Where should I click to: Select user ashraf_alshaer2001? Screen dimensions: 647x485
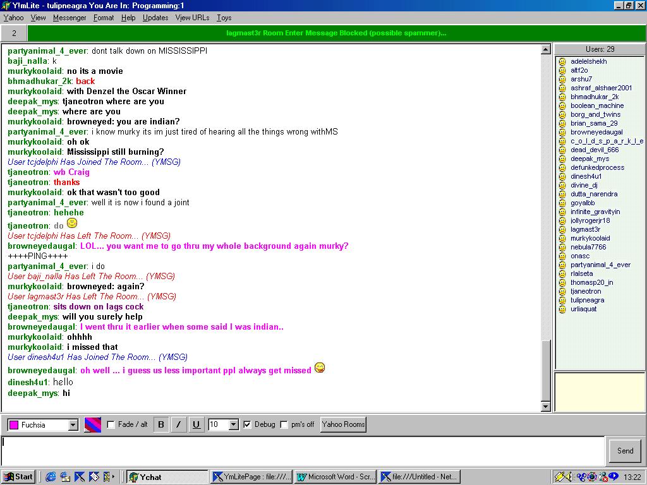click(x=601, y=88)
